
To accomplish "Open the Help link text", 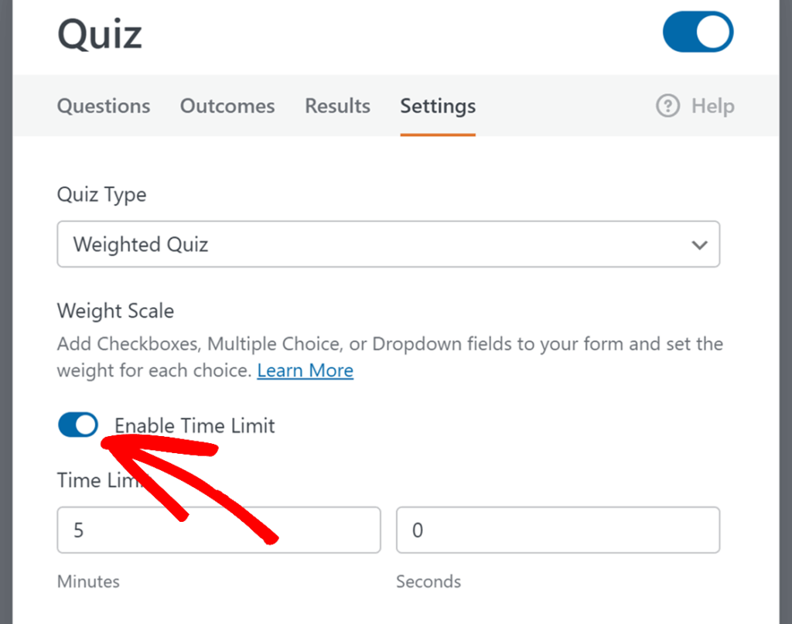I will pyautogui.click(x=712, y=106).
